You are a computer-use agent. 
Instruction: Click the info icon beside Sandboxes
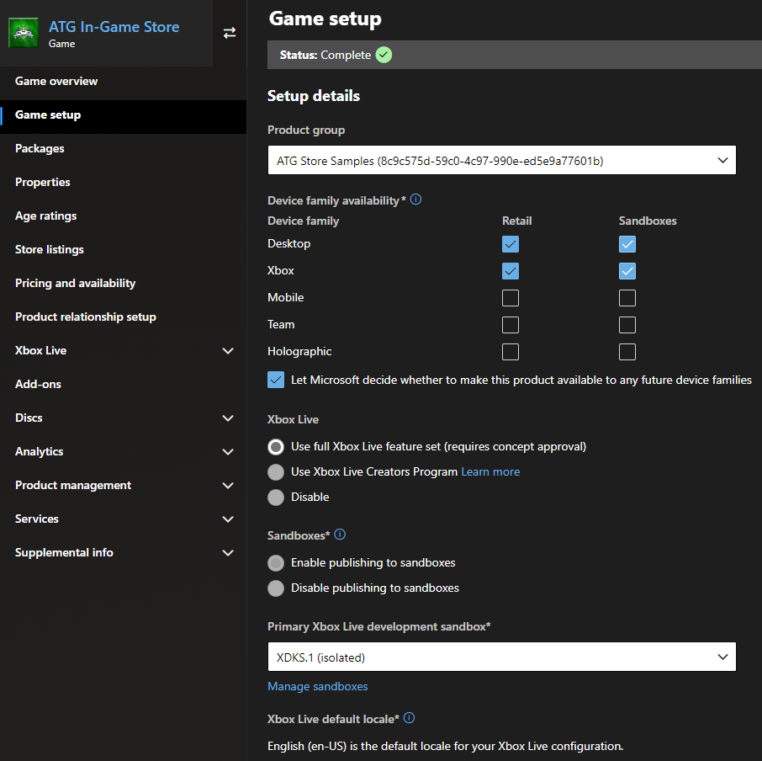339,535
